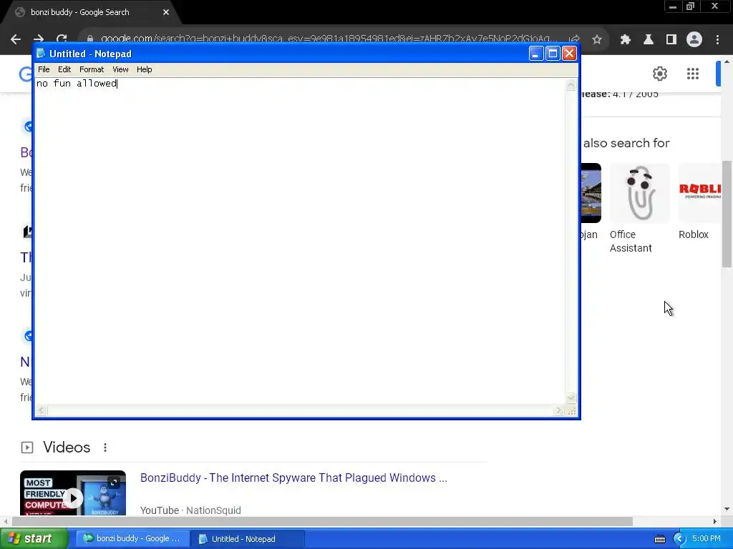Maximize the Notepad window
The height and width of the screenshot is (549, 733).
[x=553, y=54]
